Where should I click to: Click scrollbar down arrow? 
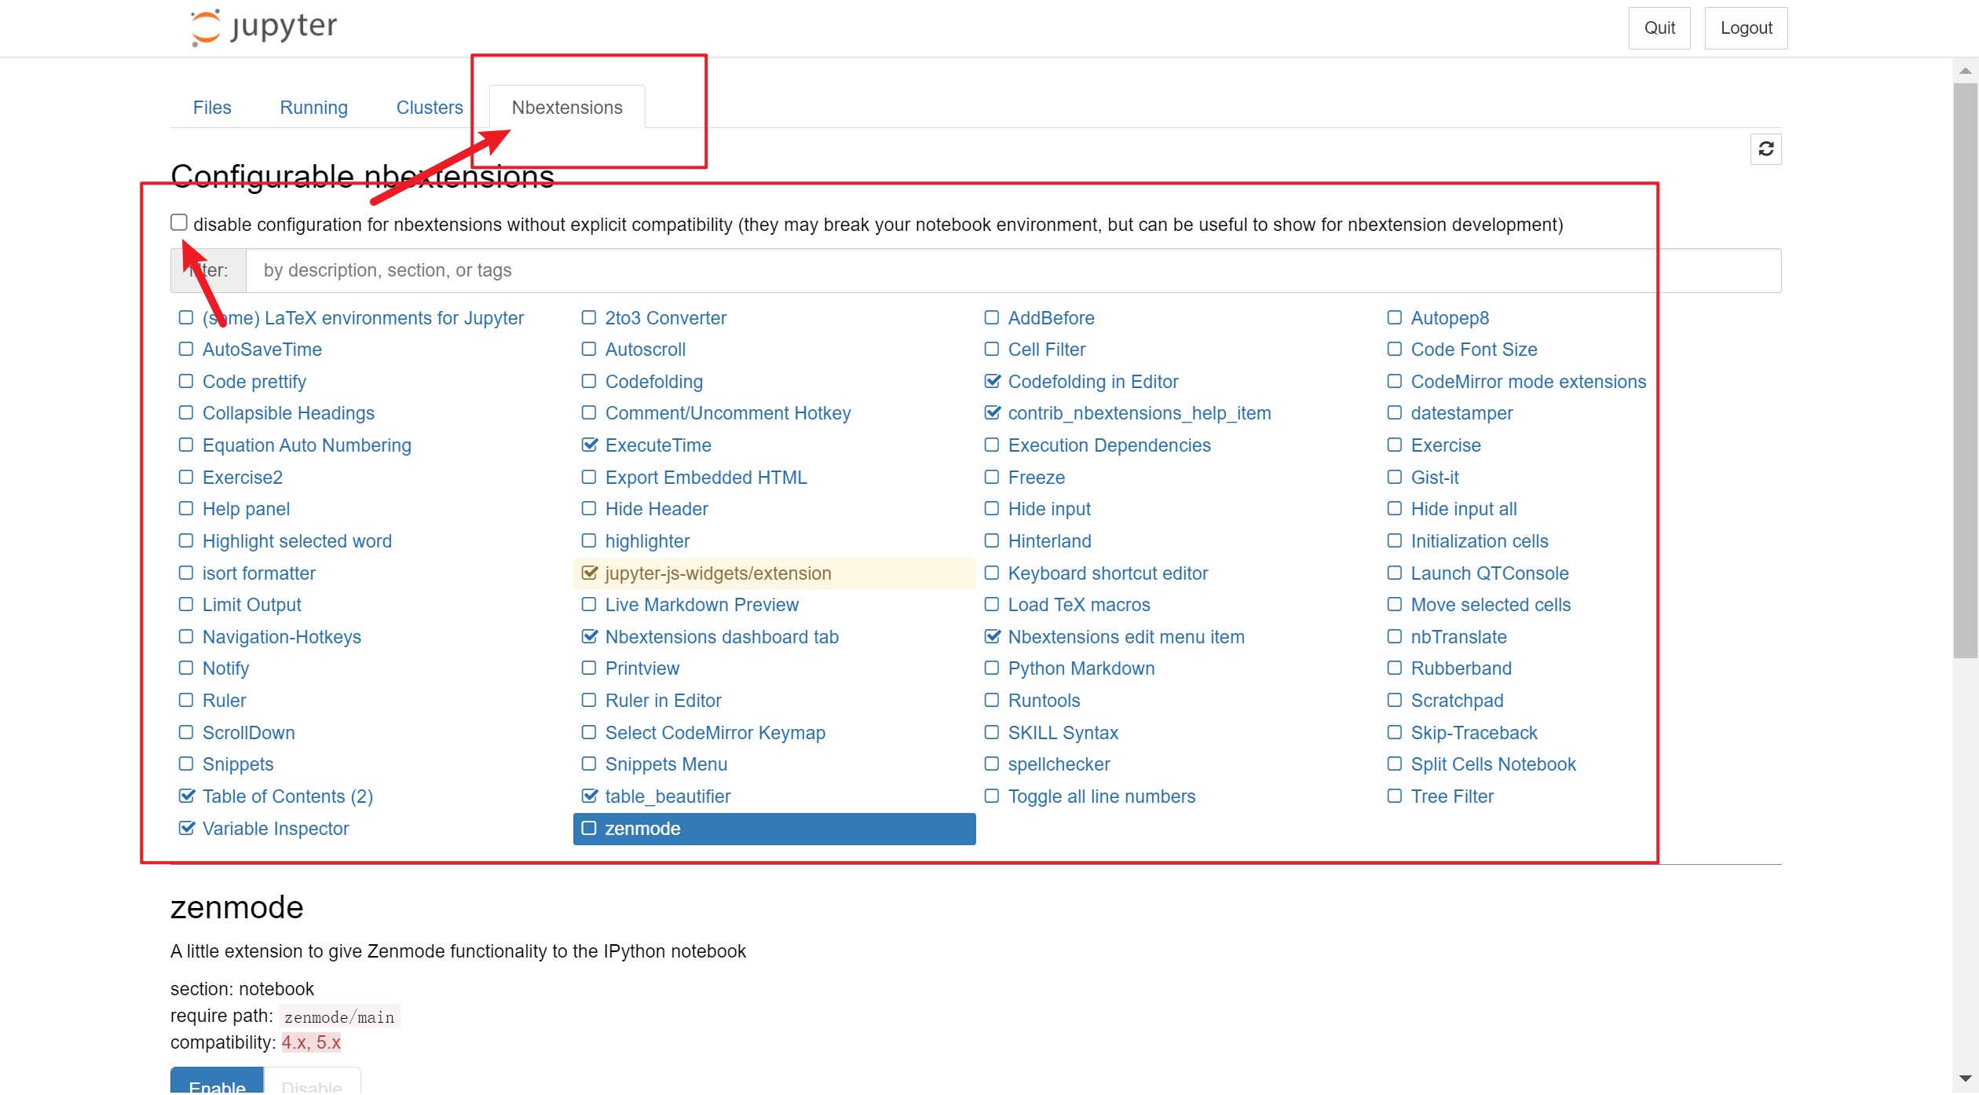point(1965,1078)
